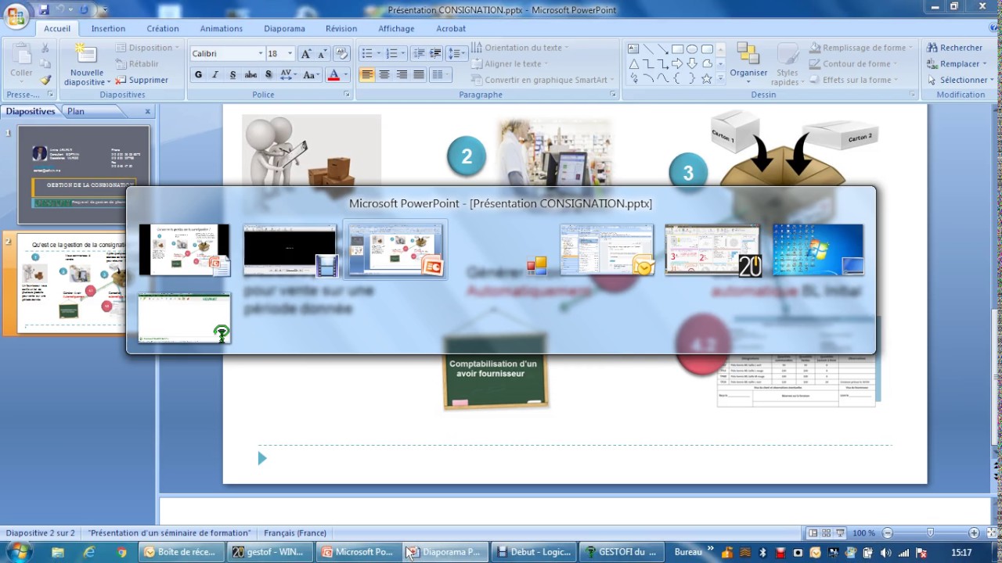The height and width of the screenshot is (563, 1002).
Task: Switch to the Animations ribbon tab
Action: 222,28
